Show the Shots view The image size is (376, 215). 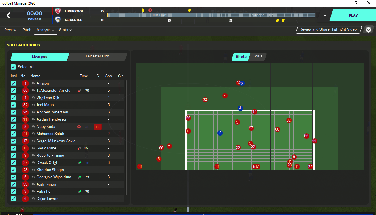[241, 57]
